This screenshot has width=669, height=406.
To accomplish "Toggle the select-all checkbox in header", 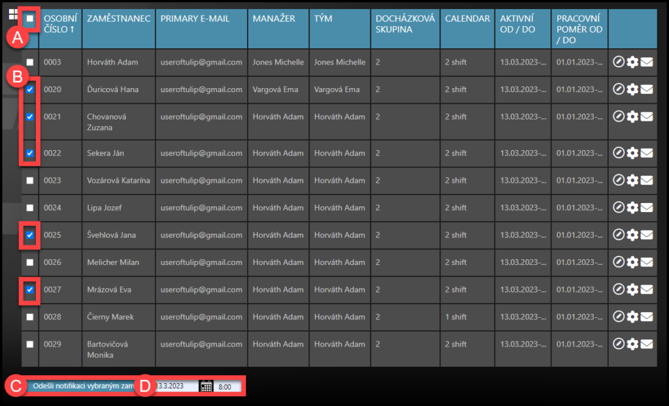I will 30,18.
